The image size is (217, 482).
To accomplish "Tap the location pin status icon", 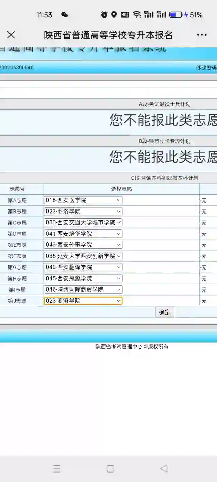I will [114, 14].
